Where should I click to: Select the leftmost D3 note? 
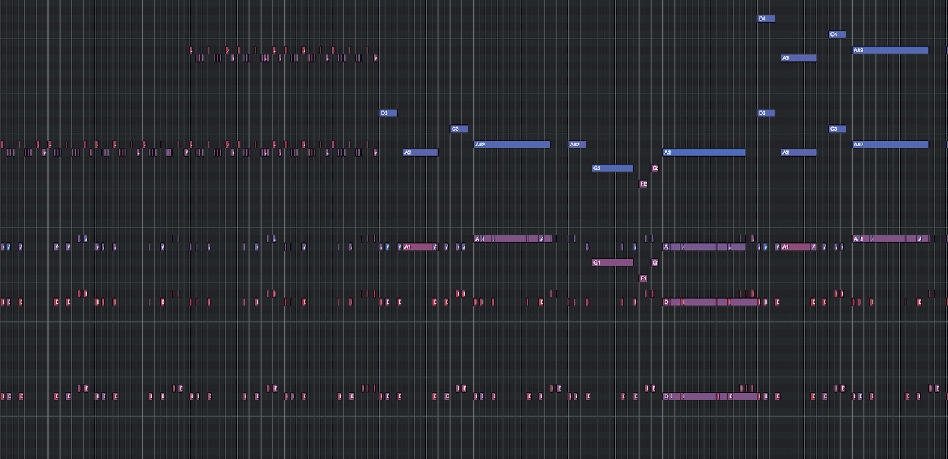[388, 114]
